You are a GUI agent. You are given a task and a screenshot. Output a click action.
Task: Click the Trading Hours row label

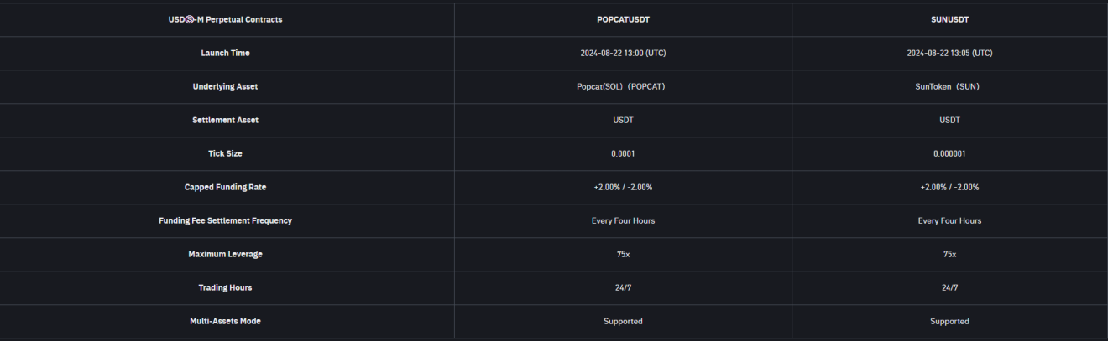[225, 288]
